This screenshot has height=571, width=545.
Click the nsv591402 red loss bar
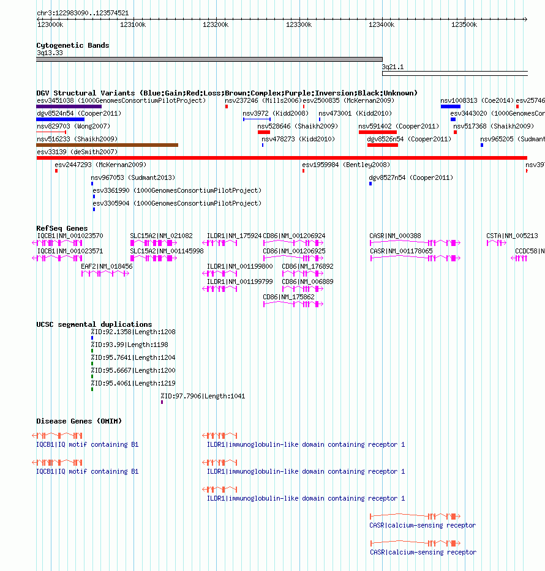coord(378,132)
